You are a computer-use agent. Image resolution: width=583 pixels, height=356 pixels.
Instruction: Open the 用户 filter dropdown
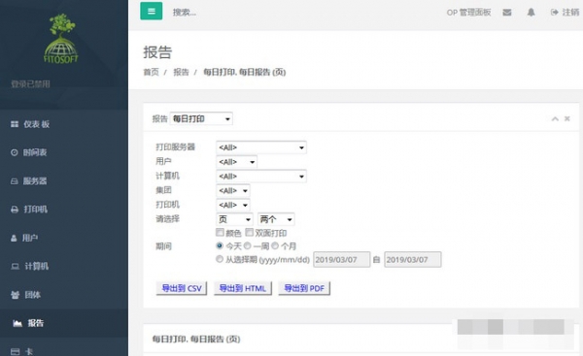[236, 162]
